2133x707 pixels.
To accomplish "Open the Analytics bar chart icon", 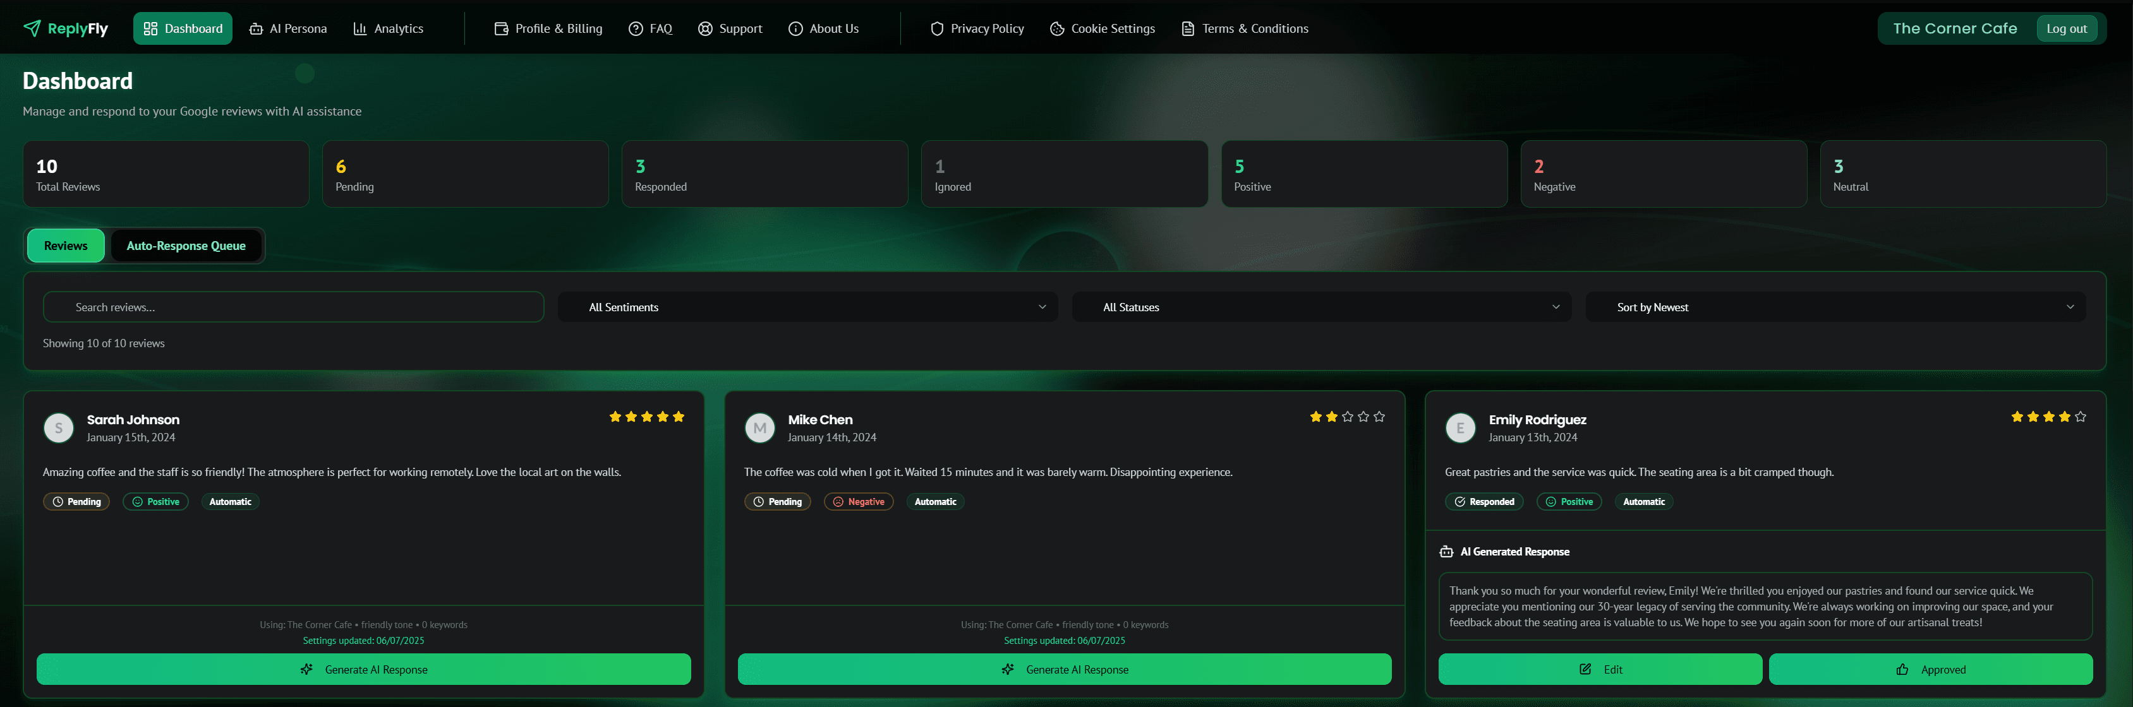I will [x=360, y=29].
